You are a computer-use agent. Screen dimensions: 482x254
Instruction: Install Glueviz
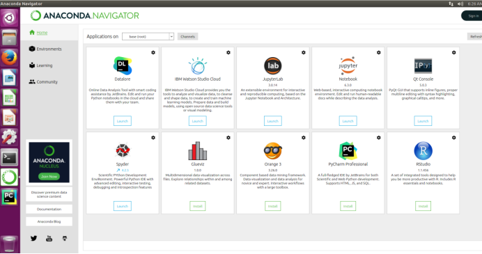click(198, 206)
